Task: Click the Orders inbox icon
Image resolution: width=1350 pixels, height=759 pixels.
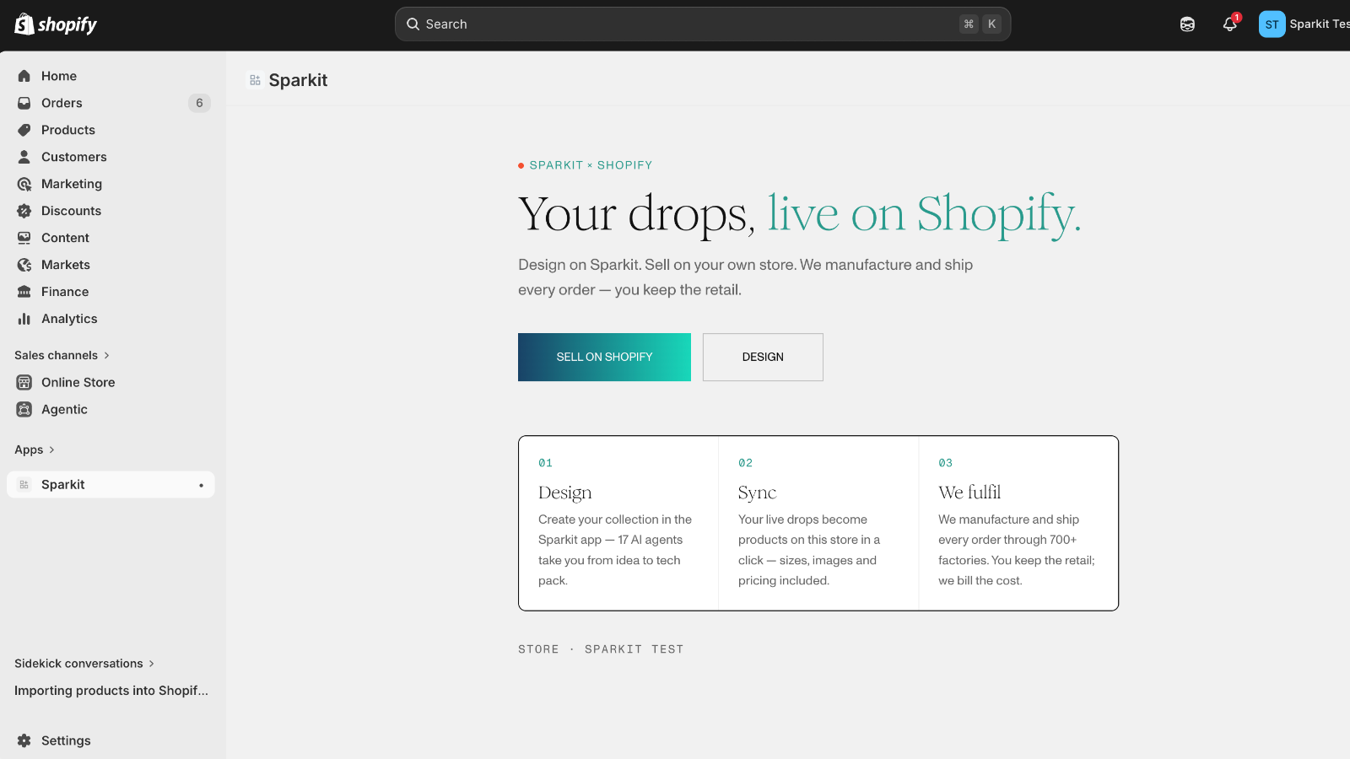Action: pos(24,103)
